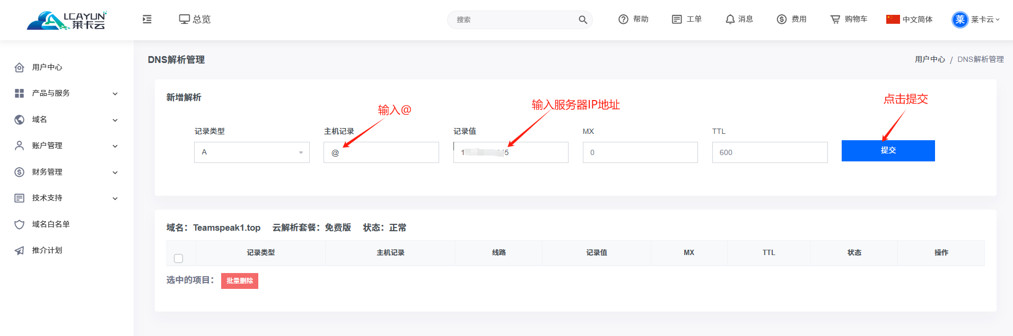The image size is (1013, 336).
Task: Click the person icon beside 账户管理
Action: pos(20,146)
